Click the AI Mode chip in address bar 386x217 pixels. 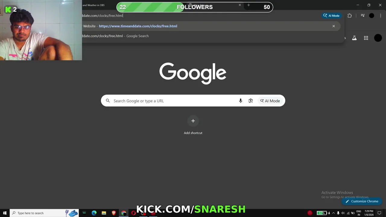point(331,16)
